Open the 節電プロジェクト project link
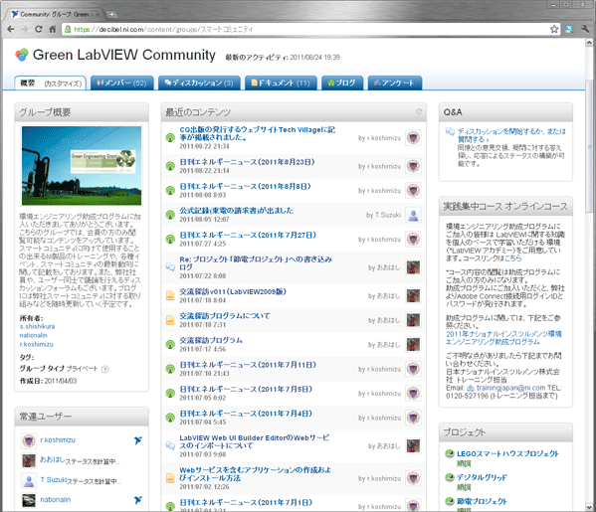The width and height of the screenshot is (596, 512). pos(482,501)
